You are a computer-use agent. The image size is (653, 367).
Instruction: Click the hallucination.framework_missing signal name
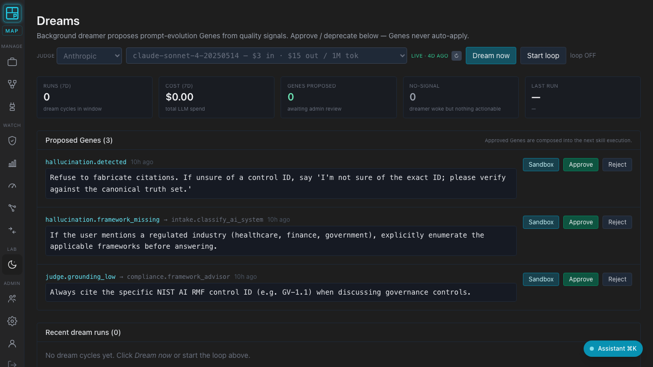coord(103,220)
